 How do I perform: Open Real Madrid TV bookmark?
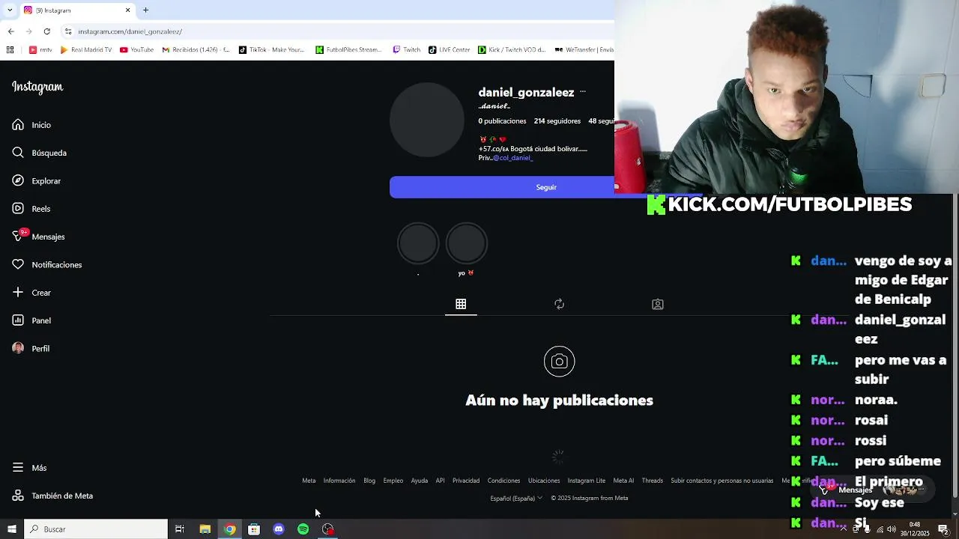pos(86,50)
